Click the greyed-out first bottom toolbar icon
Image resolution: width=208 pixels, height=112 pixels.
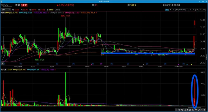(x=176, y=110)
